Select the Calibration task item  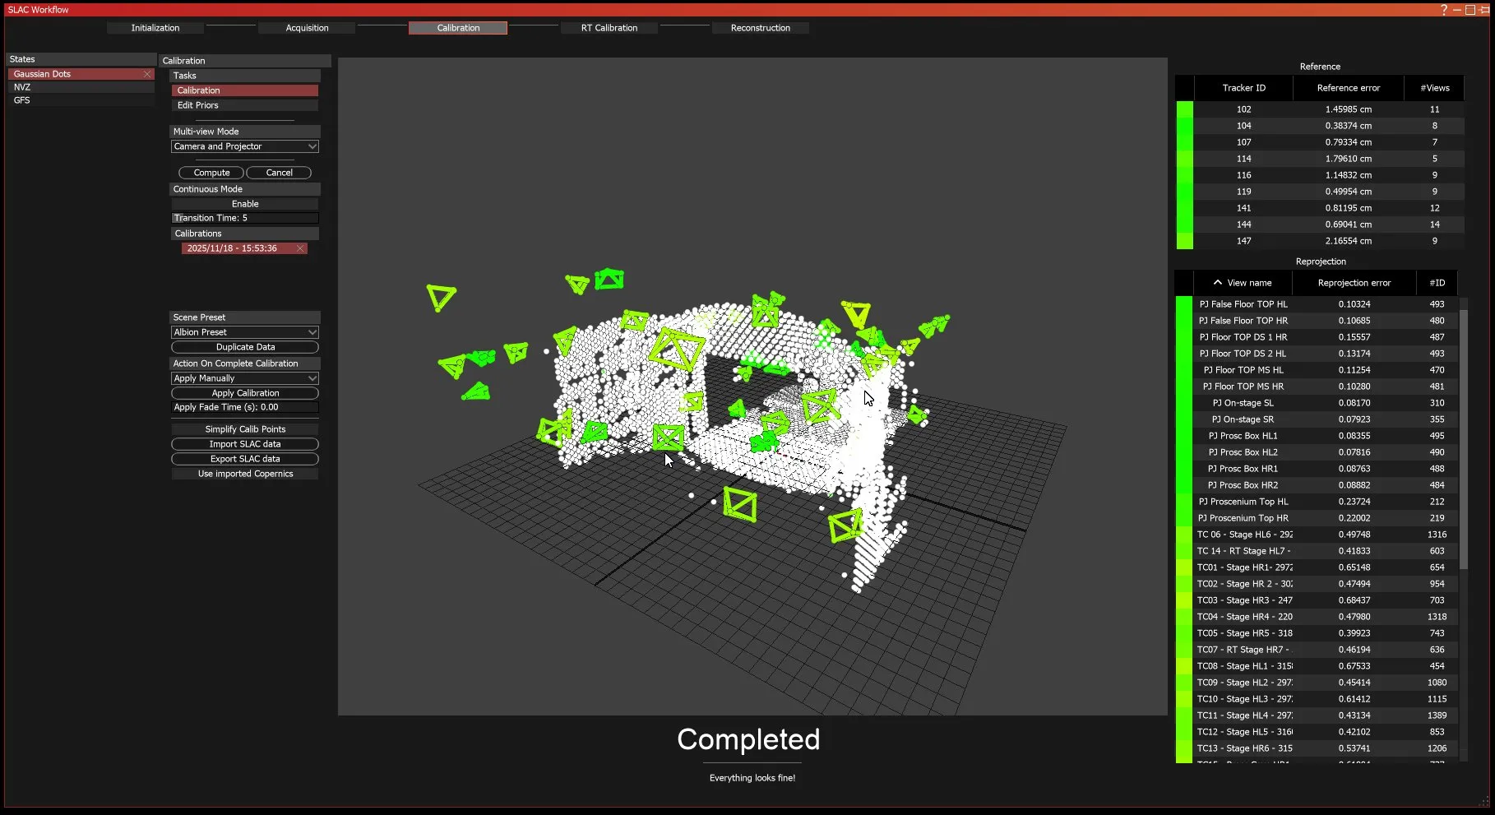tap(244, 90)
